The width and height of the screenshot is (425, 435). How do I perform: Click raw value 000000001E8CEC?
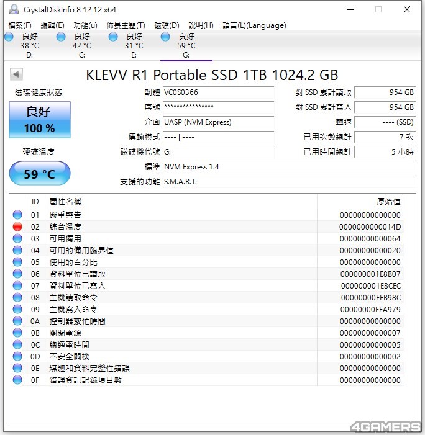click(371, 285)
